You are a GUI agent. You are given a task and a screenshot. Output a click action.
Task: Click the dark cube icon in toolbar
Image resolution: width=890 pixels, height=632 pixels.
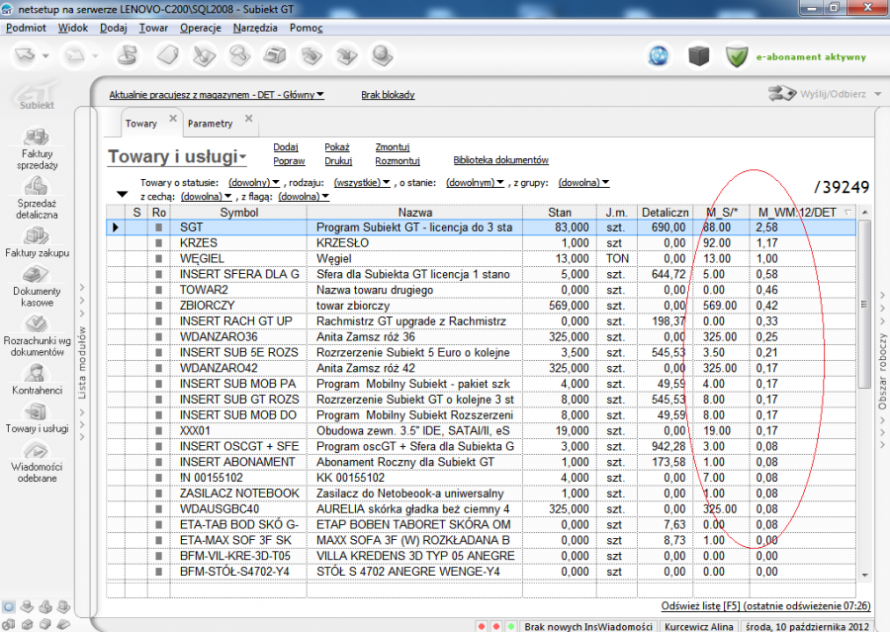[699, 56]
